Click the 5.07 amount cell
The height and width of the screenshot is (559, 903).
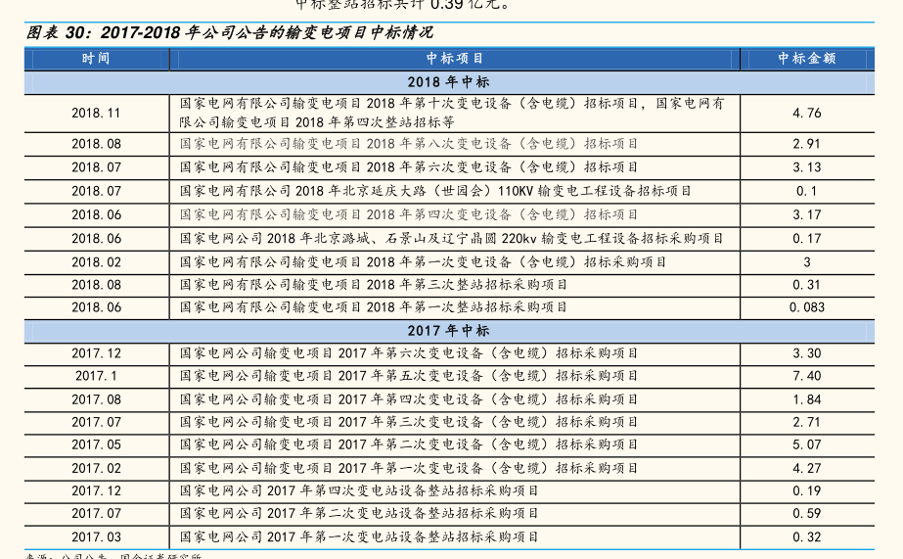coord(806,444)
